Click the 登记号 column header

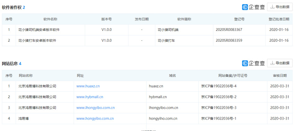(239, 19)
